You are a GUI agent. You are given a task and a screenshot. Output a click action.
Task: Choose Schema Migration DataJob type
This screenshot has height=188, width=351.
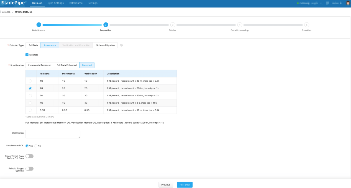tap(106, 45)
